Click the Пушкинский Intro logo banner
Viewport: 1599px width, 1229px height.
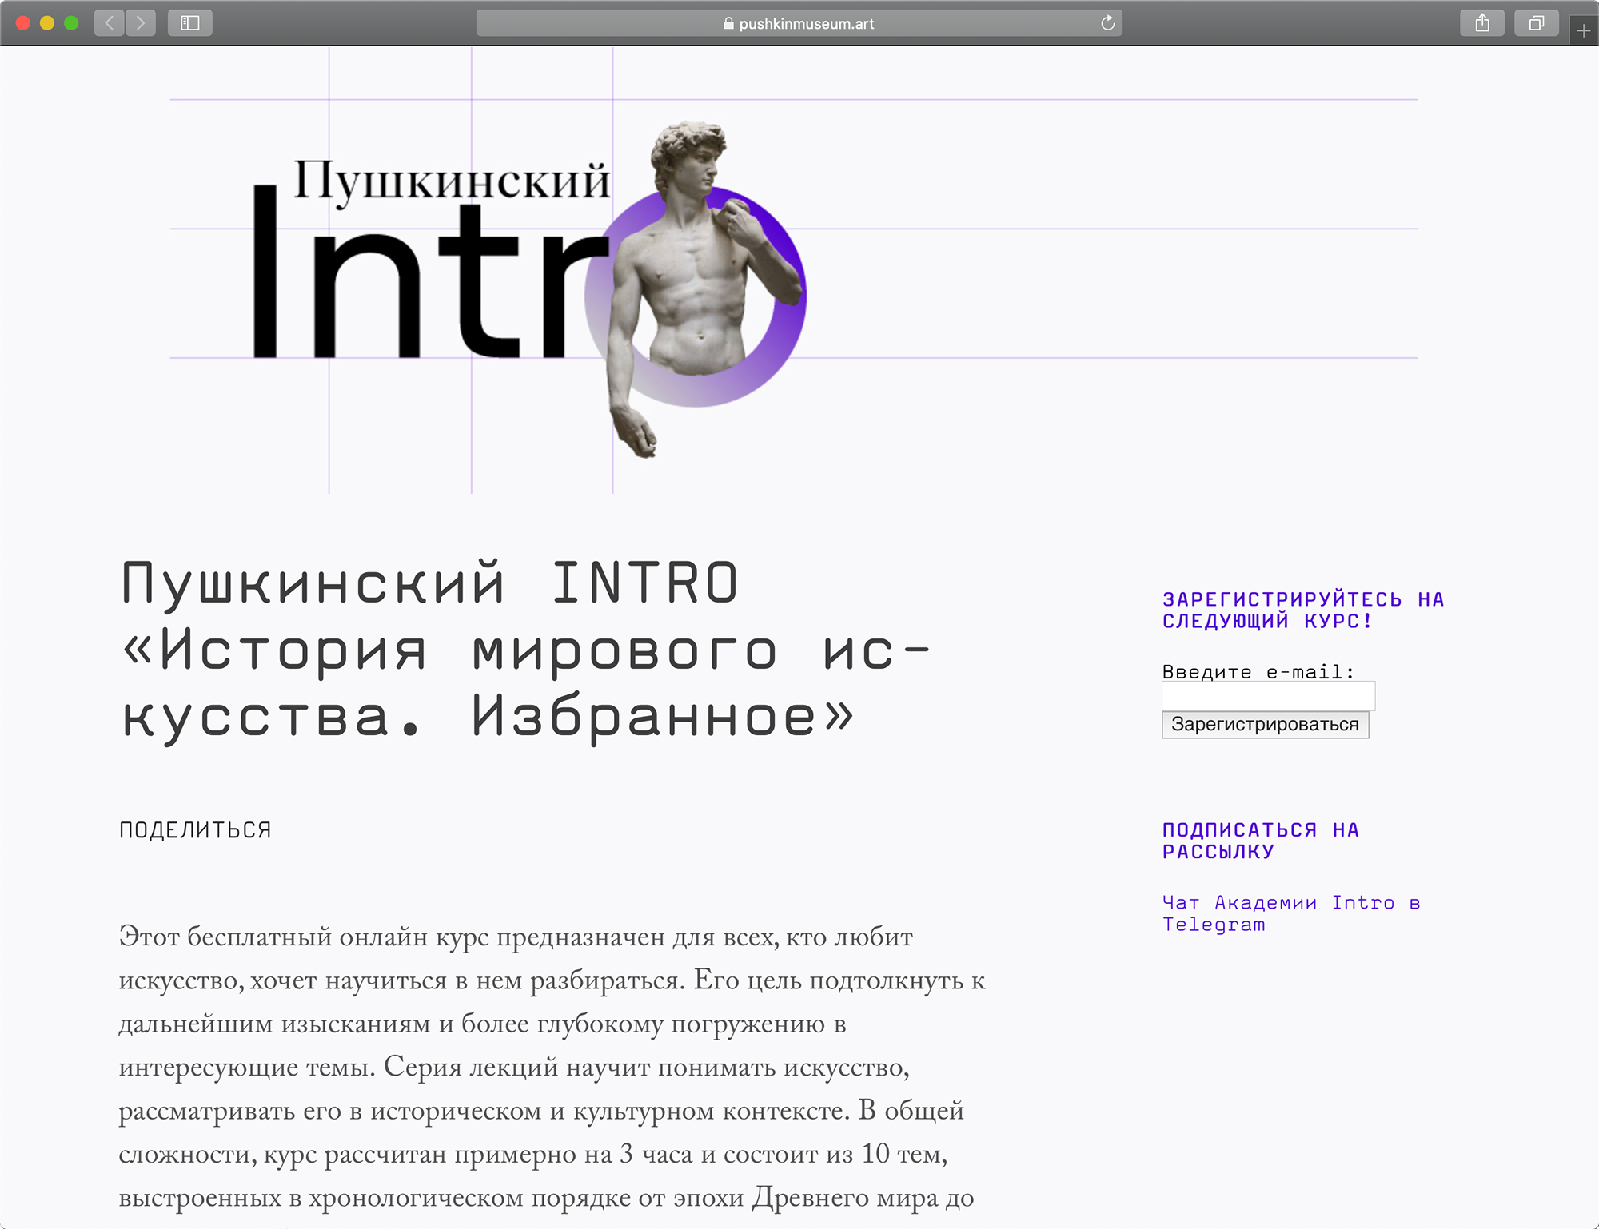pyautogui.click(x=529, y=289)
